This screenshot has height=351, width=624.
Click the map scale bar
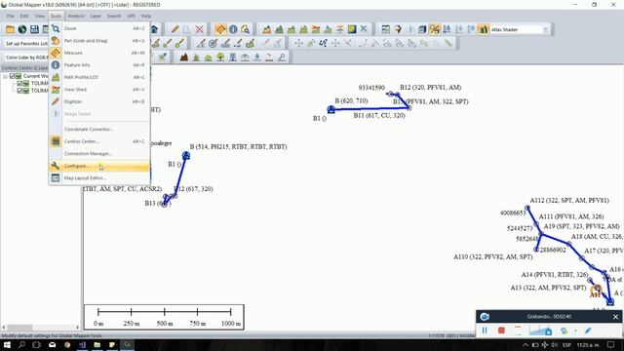pos(164,317)
